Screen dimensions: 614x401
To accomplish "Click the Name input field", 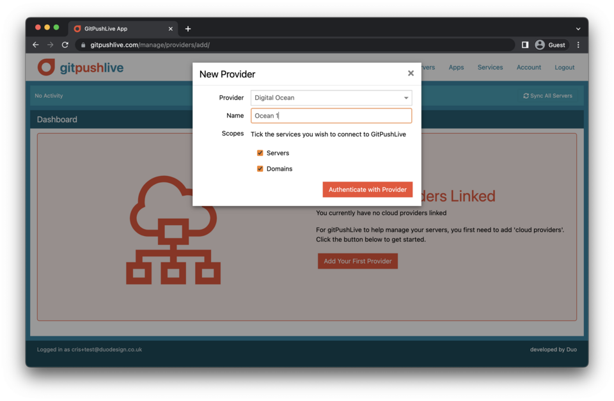I will coord(331,116).
